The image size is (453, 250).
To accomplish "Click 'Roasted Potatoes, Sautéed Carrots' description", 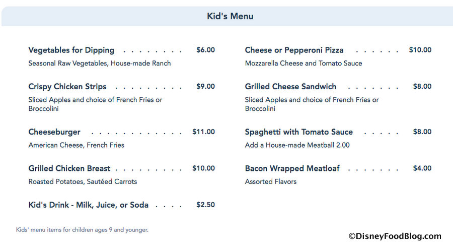I will tap(83, 181).
